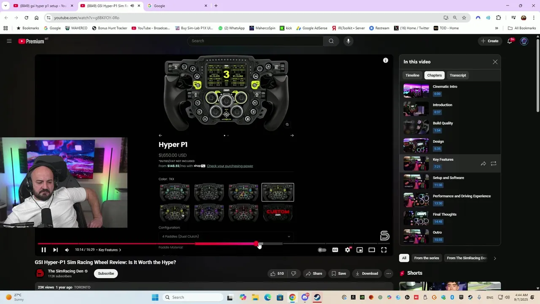Dislike the video with thumbs down
This screenshot has width=540, height=304.
click(294, 274)
